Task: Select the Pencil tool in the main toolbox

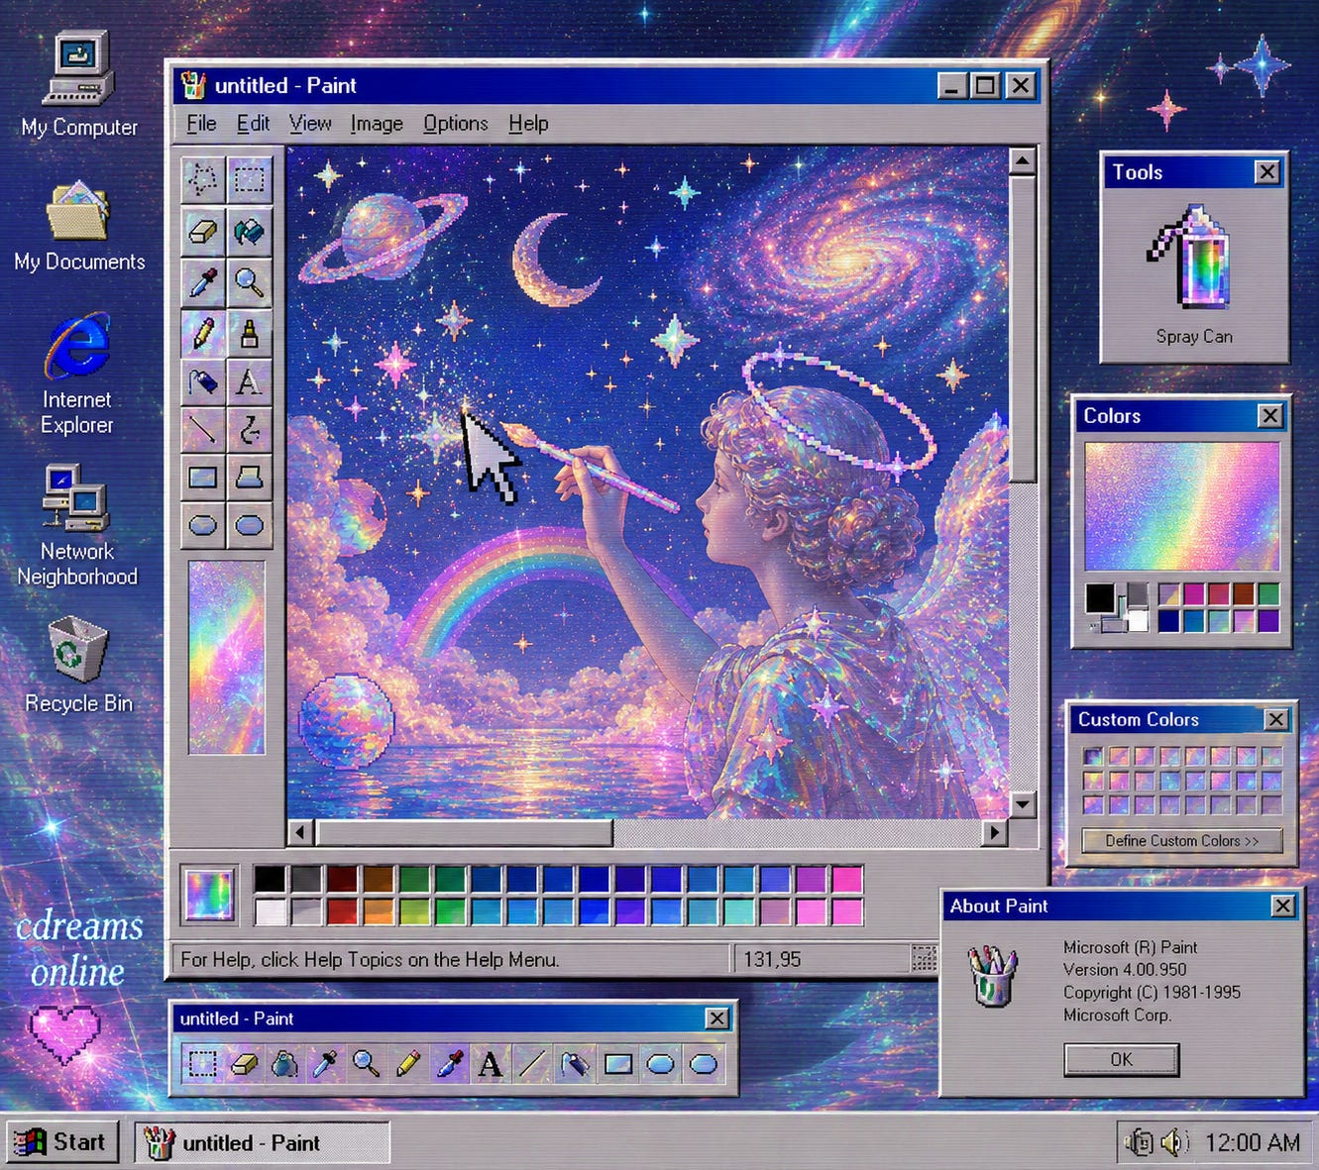Action: click(x=203, y=333)
